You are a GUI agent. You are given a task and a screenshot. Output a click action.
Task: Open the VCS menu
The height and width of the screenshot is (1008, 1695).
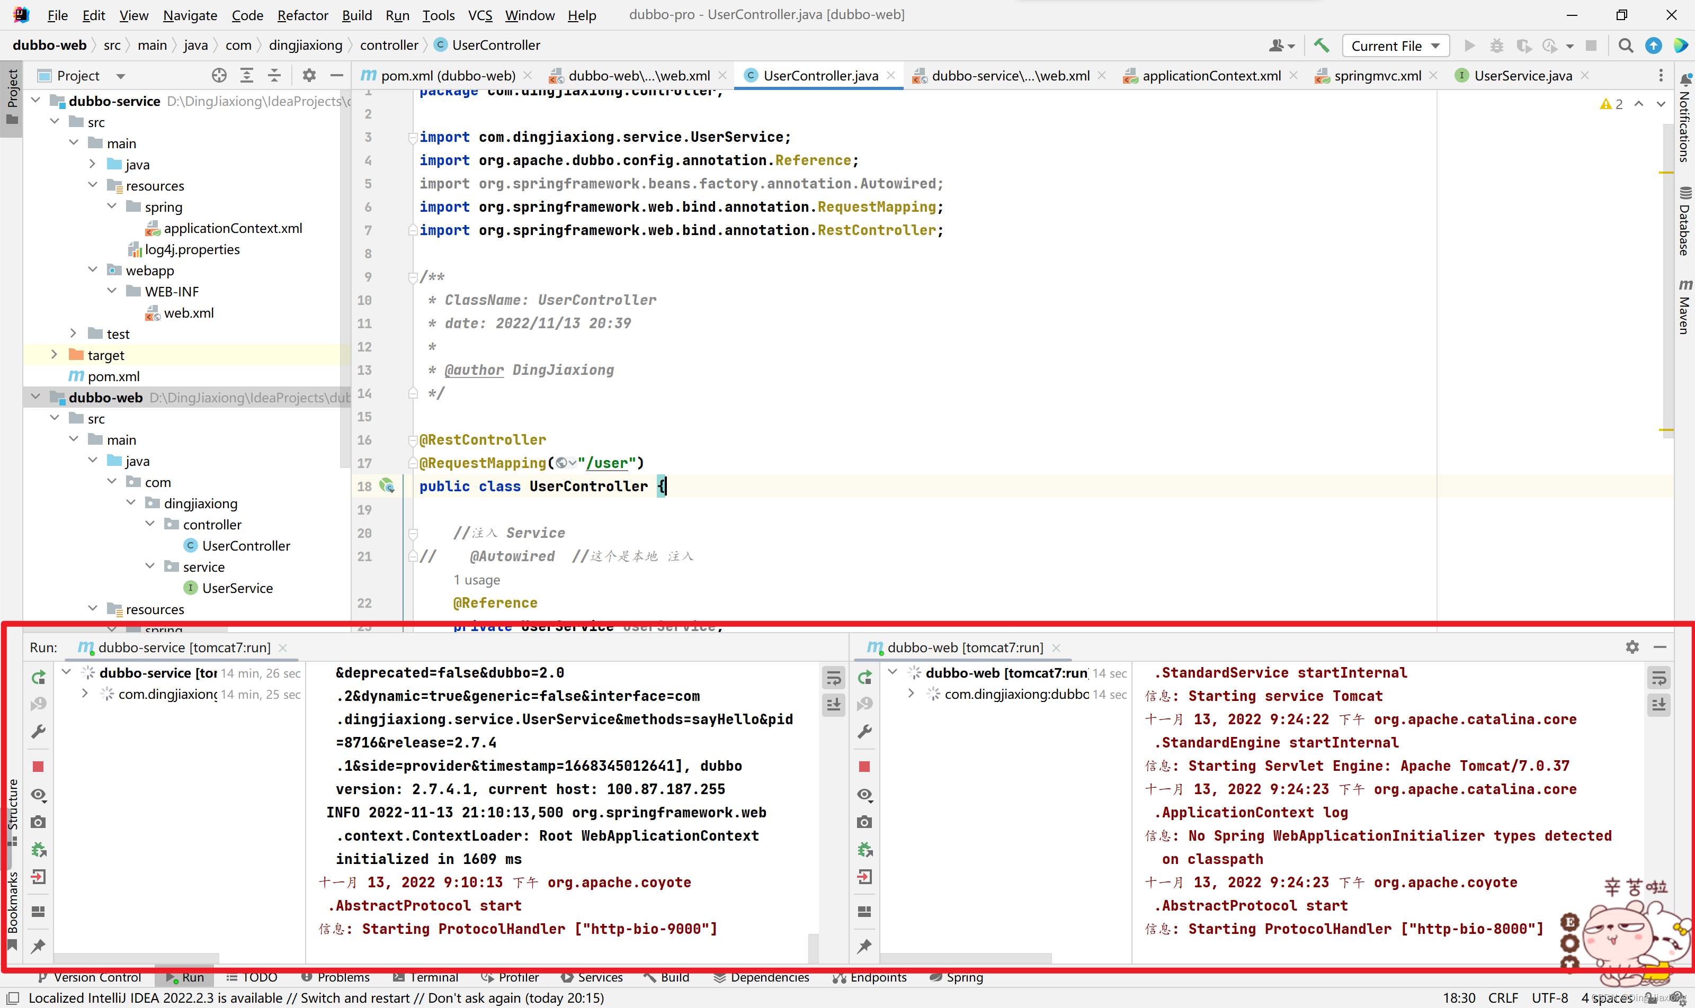[480, 15]
